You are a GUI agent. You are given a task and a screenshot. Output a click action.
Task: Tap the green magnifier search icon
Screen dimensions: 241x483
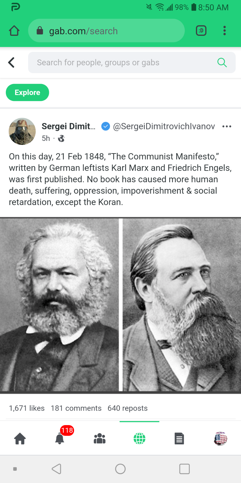(222, 62)
